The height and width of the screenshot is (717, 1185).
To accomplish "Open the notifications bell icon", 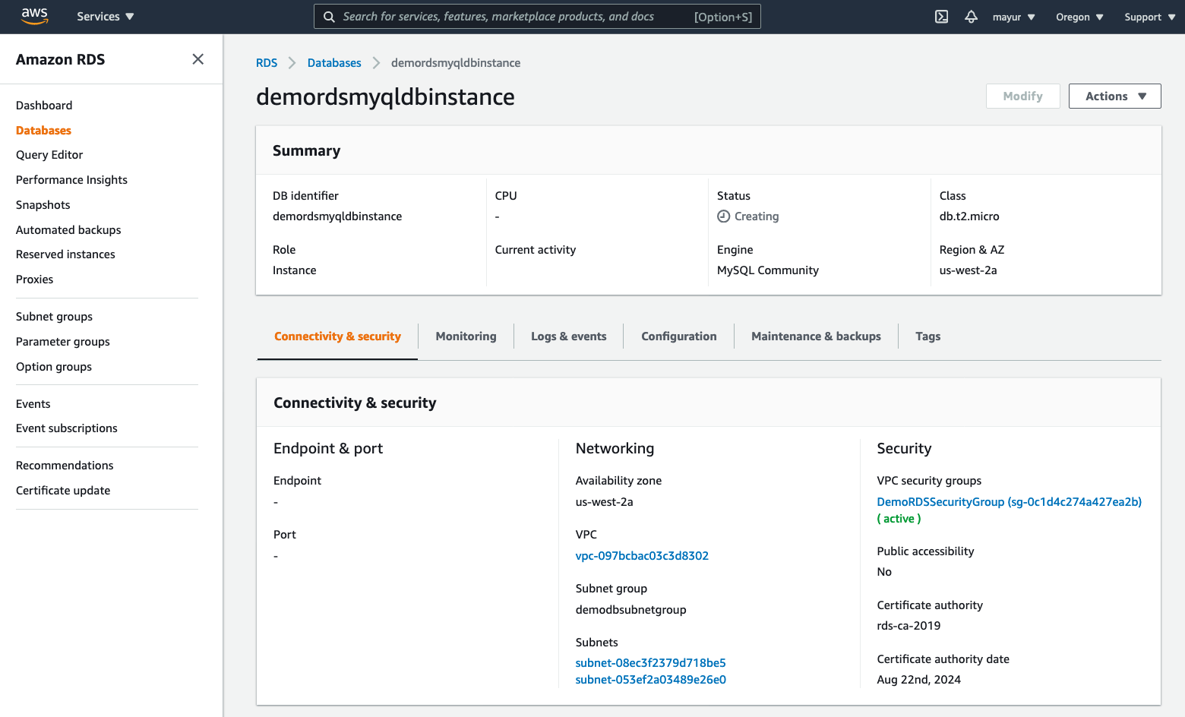I will pos(971,17).
